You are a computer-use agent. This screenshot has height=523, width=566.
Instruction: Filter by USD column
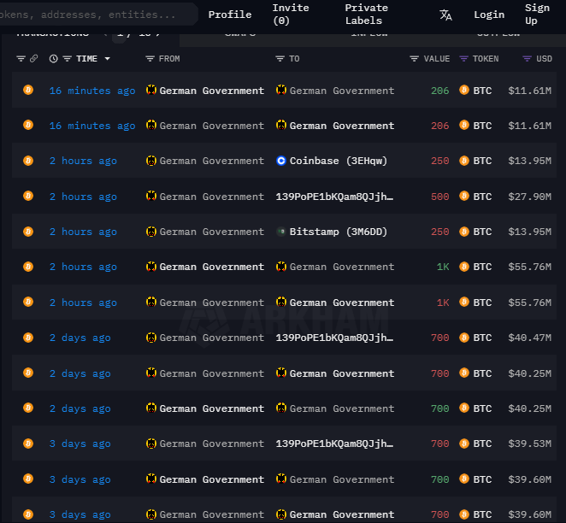point(527,58)
